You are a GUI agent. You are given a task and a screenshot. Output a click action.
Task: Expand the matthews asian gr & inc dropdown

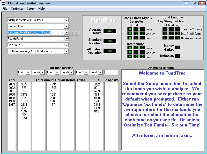[66, 51]
